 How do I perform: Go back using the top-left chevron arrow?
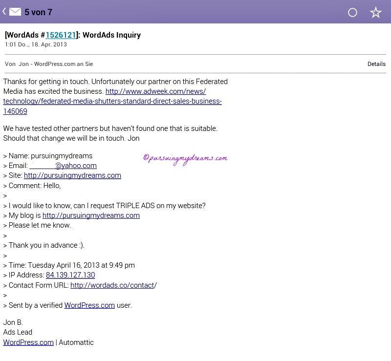click(x=4, y=11)
